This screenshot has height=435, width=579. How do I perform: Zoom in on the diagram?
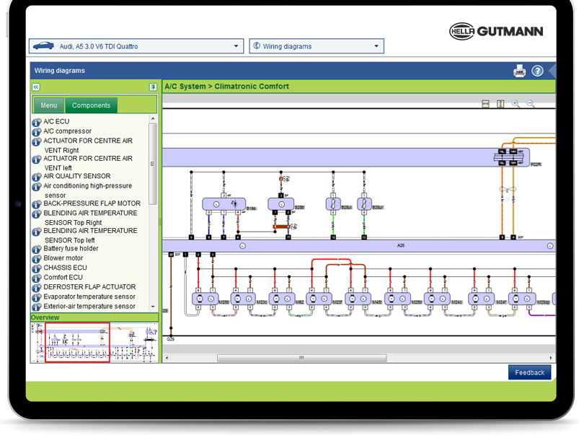(x=516, y=104)
